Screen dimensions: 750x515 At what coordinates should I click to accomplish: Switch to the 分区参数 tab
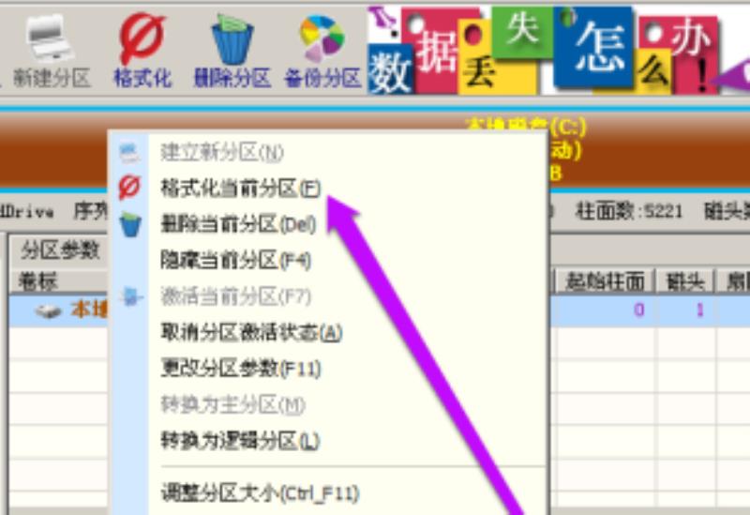click(x=59, y=250)
